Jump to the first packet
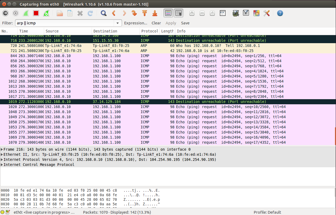This screenshot has width=336, height=215. tap(144, 13)
